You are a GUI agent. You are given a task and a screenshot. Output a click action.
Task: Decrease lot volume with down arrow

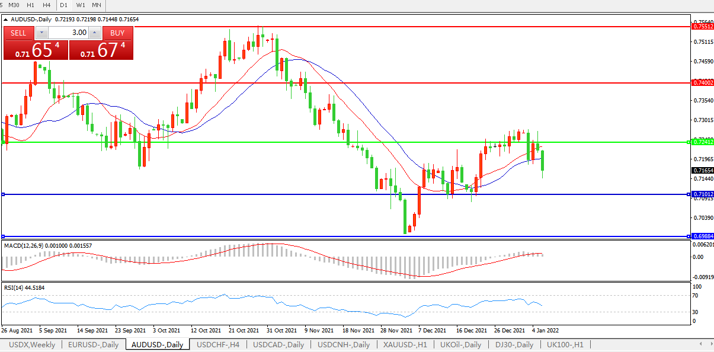[x=41, y=33]
